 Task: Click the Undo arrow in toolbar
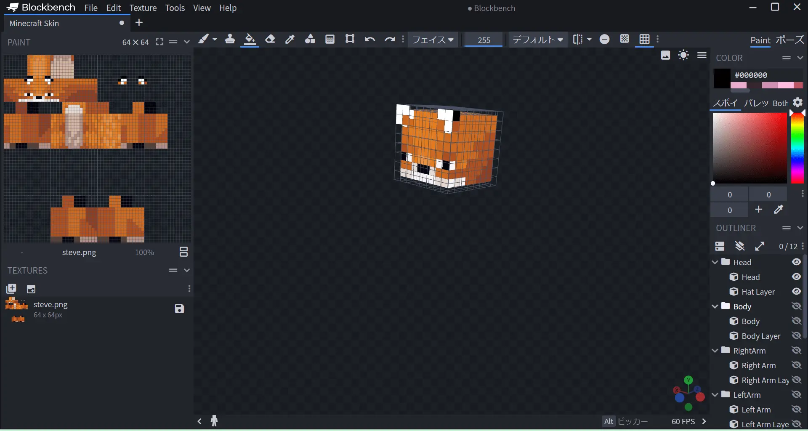coord(369,40)
